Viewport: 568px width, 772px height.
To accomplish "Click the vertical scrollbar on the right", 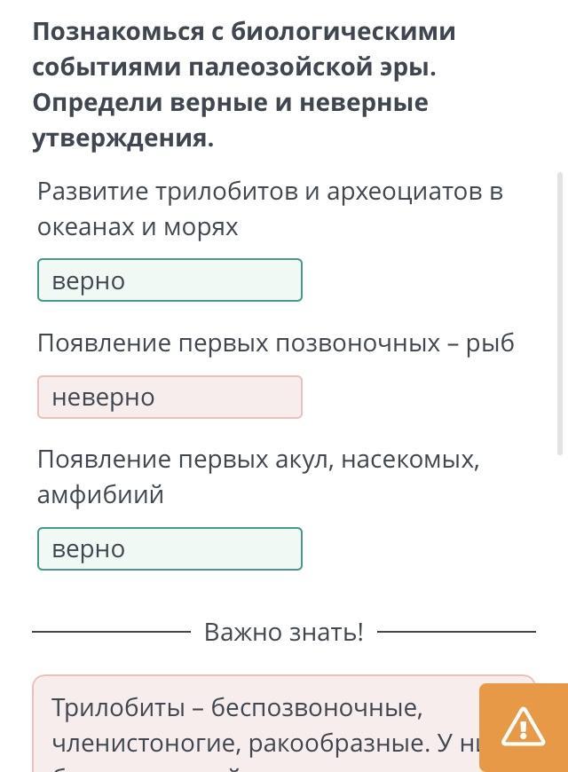I will 559,355.
